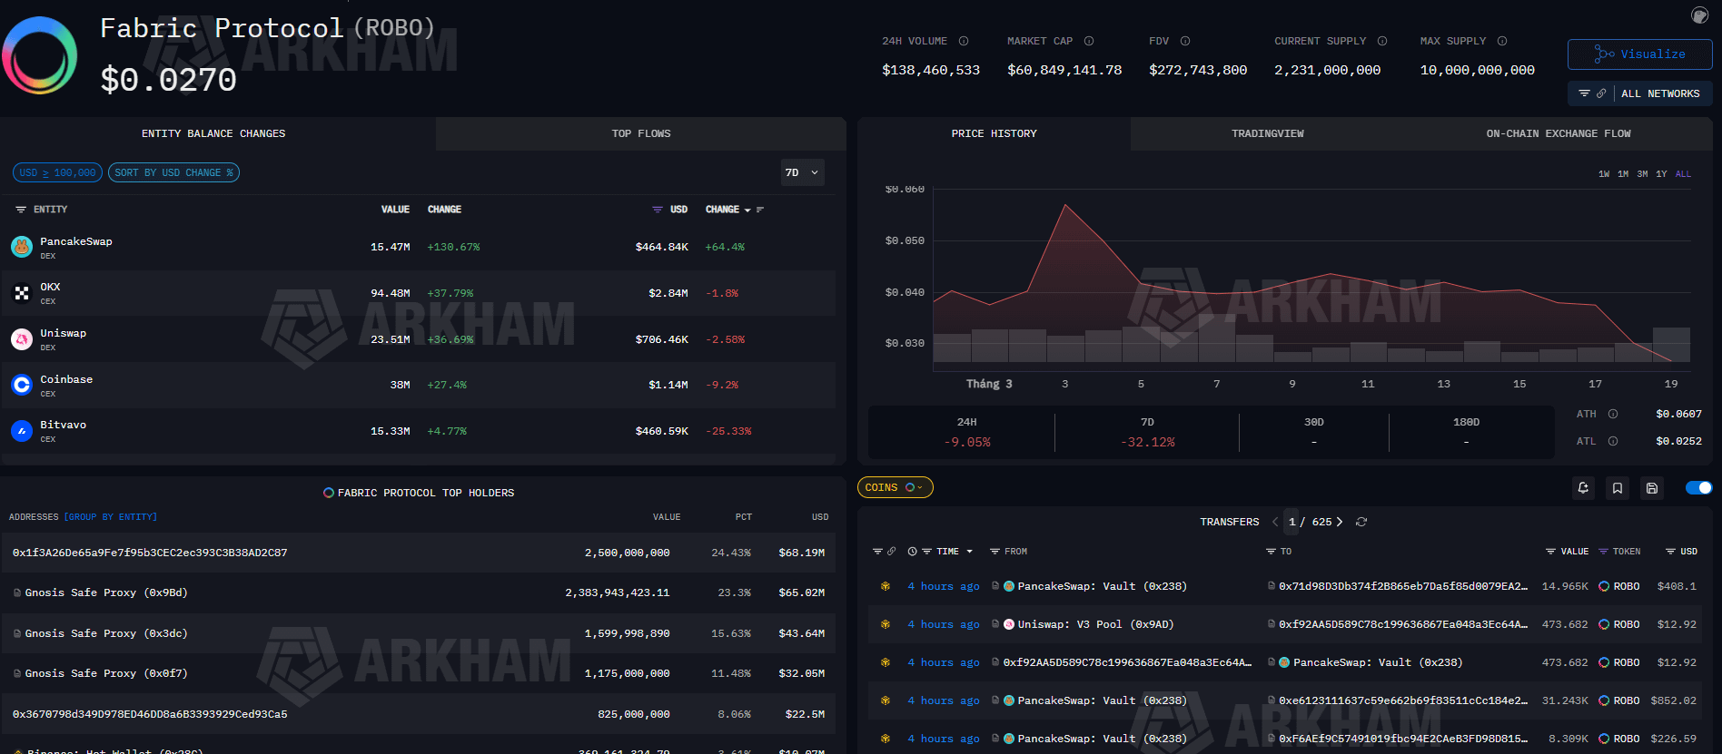The image size is (1722, 754).
Task: Open the 7D timeframe dropdown
Action: pos(802,172)
